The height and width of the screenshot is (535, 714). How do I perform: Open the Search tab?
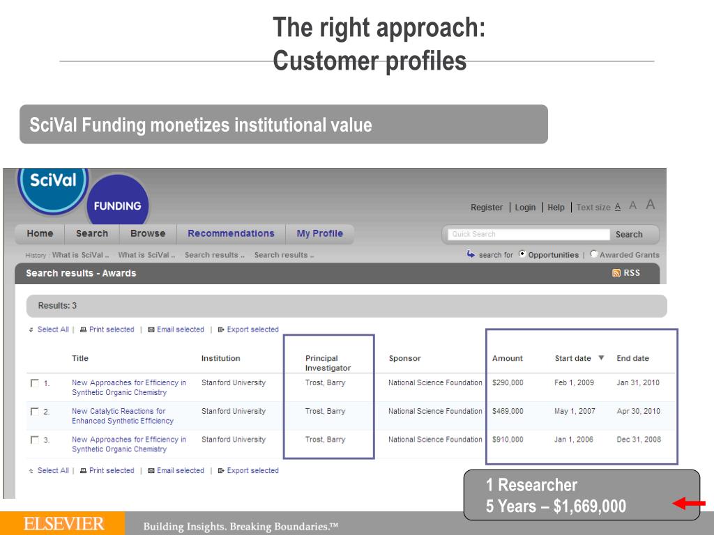[x=92, y=234]
